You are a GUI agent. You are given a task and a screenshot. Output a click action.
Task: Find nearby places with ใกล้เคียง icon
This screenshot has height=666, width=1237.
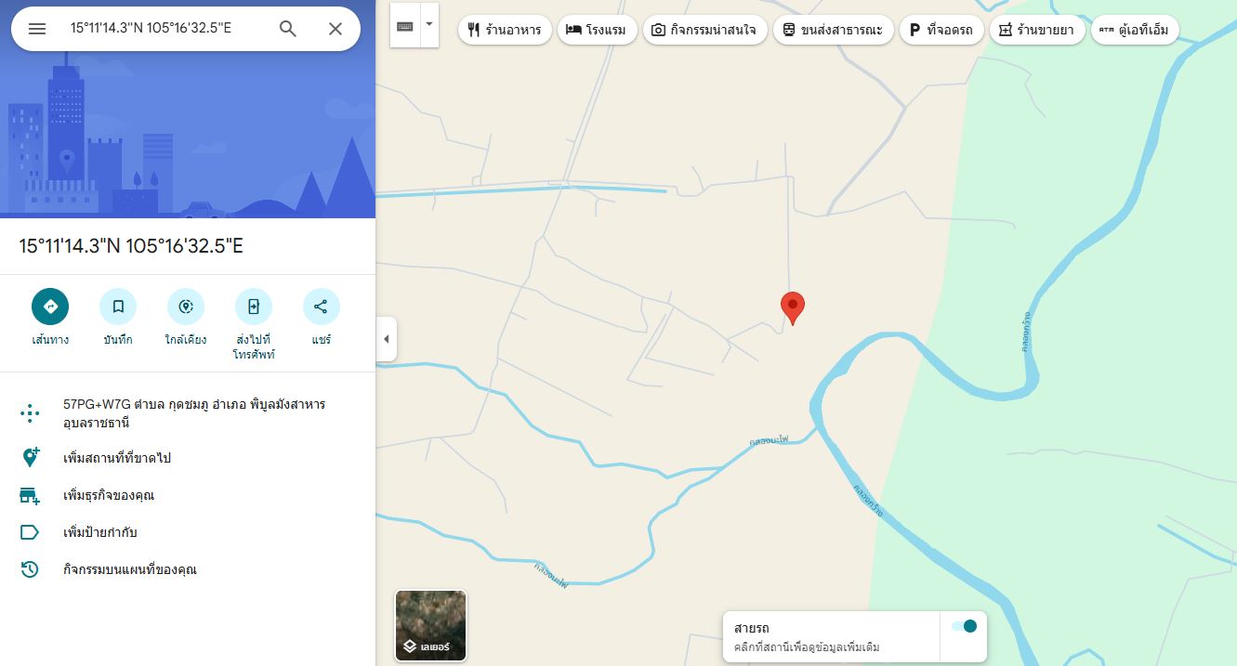(x=186, y=307)
